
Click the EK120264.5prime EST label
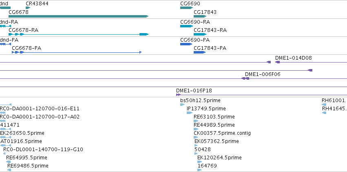pos(219,158)
